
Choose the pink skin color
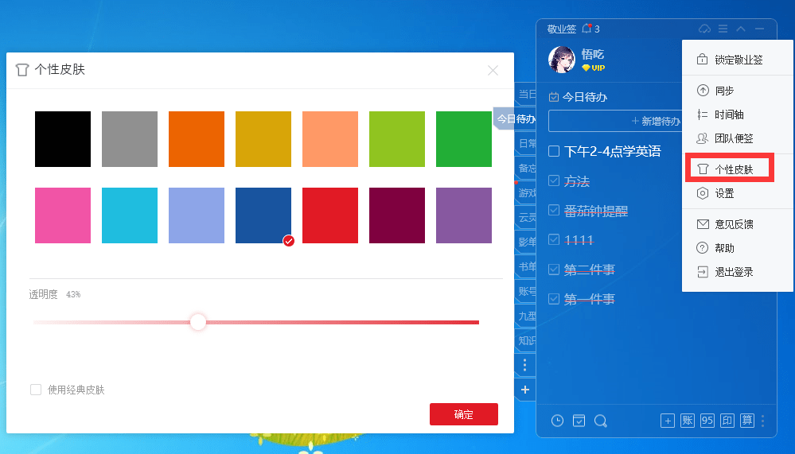63,215
